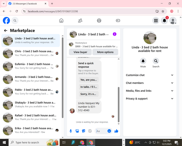Send quick reply 'Sorry, it's n...'
Viewport: 182px width, 146px height.
(89, 94)
